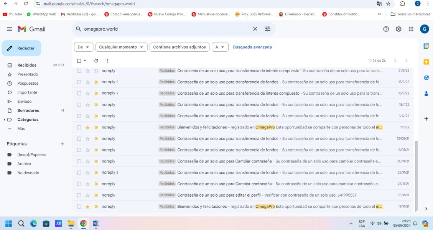The image size is (433, 230).
Task: Tick the select-all checkbox in toolbar
Action: [79, 61]
